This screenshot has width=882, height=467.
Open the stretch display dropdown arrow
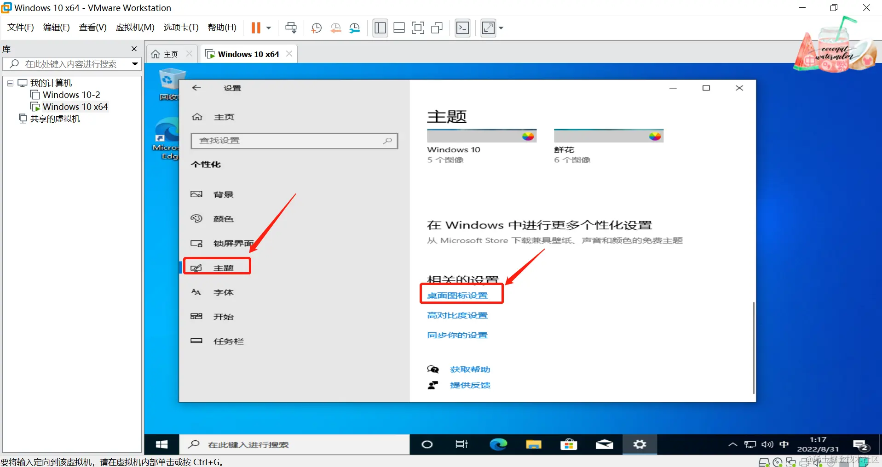pos(501,28)
